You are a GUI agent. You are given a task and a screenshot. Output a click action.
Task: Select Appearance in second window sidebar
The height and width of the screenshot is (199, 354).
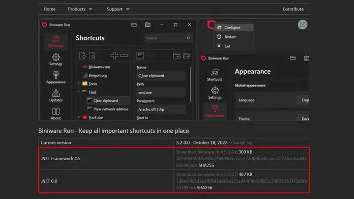click(x=215, y=111)
